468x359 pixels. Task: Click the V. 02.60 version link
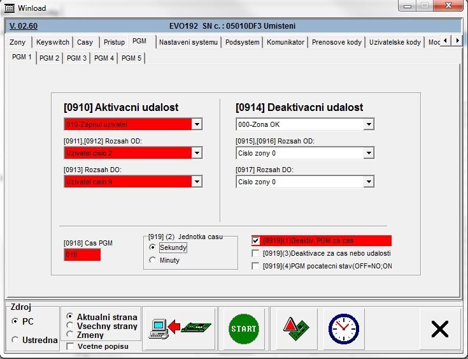(x=24, y=26)
